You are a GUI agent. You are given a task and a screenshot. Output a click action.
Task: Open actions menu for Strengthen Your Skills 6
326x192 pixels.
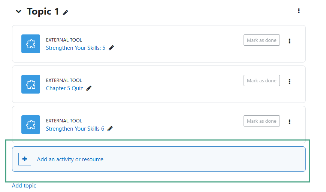pos(289,122)
